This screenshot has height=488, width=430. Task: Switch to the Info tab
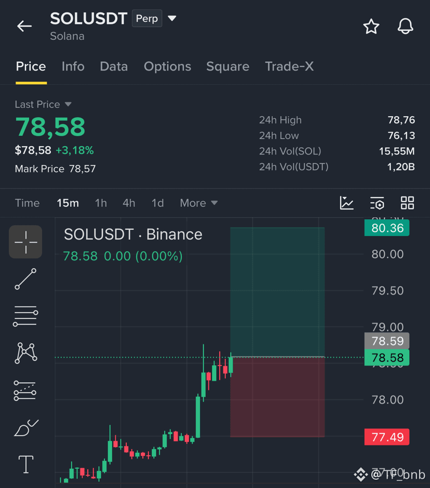coord(73,66)
